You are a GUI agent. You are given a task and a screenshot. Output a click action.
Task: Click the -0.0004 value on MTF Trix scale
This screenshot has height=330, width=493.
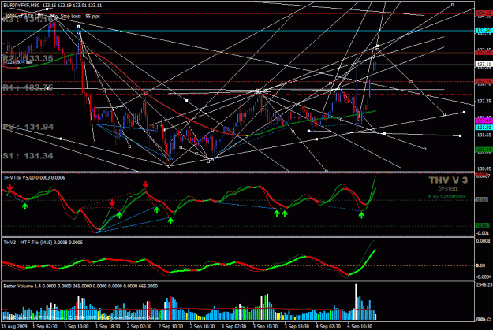[484, 276]
